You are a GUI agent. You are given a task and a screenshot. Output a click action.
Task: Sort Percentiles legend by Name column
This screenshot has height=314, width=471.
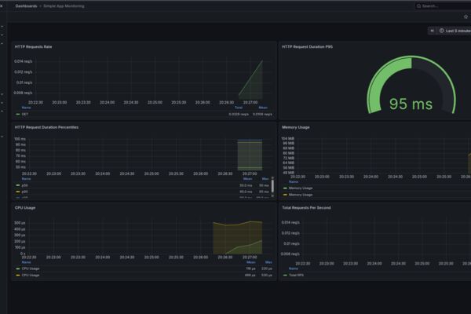pyautogui.click(x=26, y=179)
